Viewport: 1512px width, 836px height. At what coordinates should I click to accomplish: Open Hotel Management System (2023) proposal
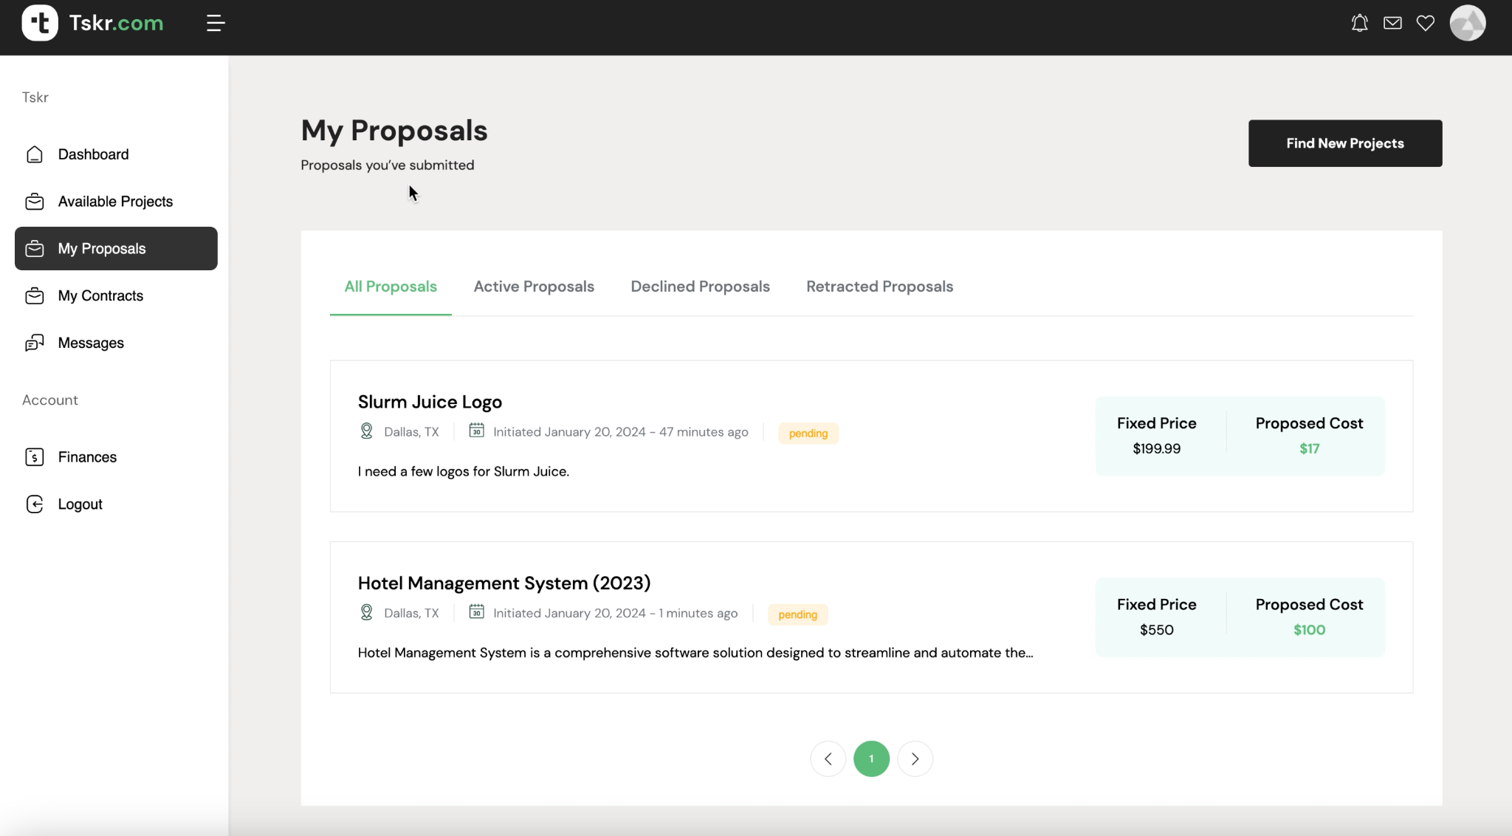tap(504, 583)
